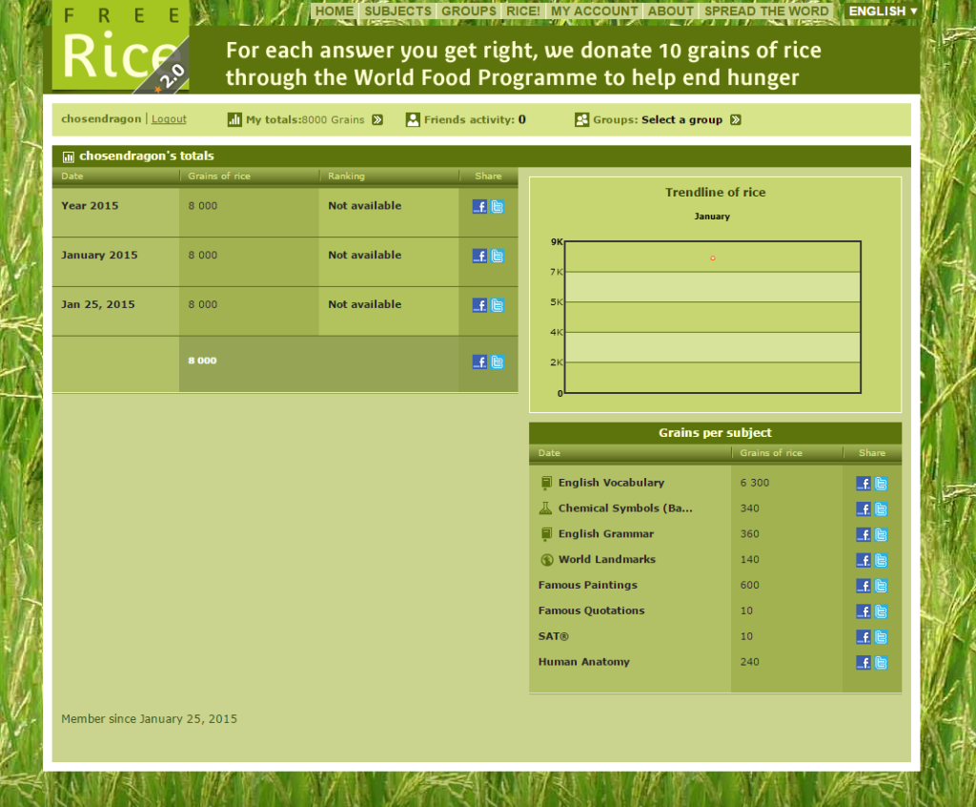Tweet the SAT grains
Image resolution: width=976 pixels, height=807 pixels.
882,637
